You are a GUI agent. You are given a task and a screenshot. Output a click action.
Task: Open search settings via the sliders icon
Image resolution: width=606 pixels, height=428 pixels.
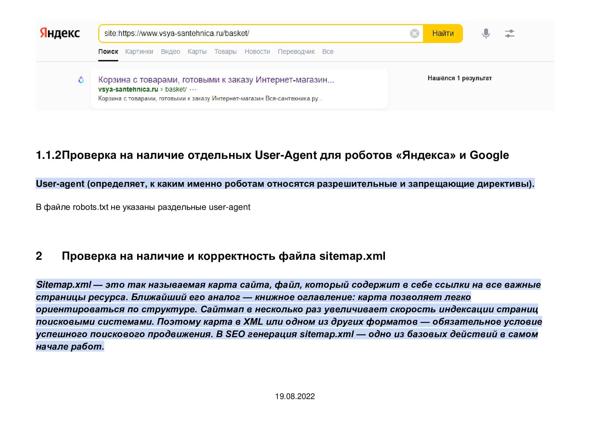point(509,34)
